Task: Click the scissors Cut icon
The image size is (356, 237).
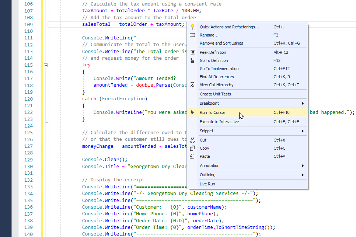Action: (192, 140)
